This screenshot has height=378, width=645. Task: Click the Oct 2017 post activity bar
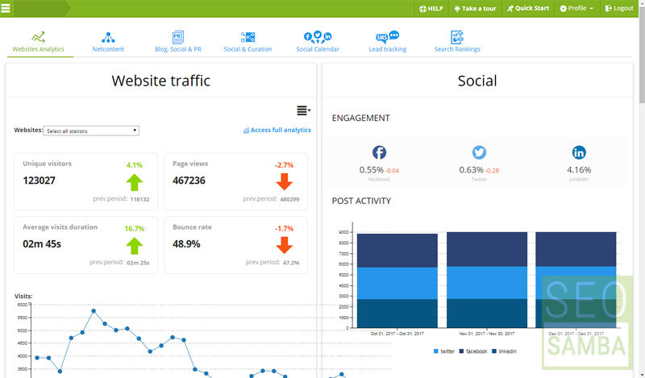(397, 280)
